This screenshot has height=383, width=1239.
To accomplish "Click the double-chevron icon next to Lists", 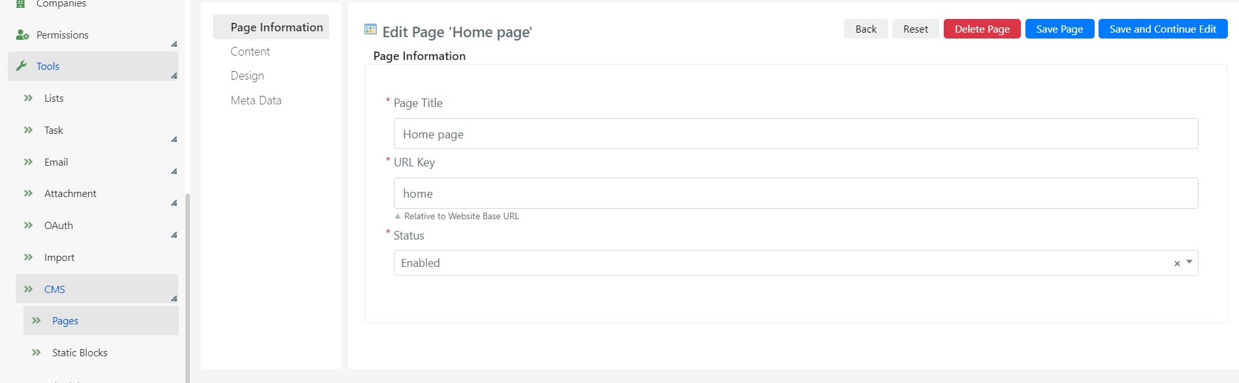I will (28, 98).
